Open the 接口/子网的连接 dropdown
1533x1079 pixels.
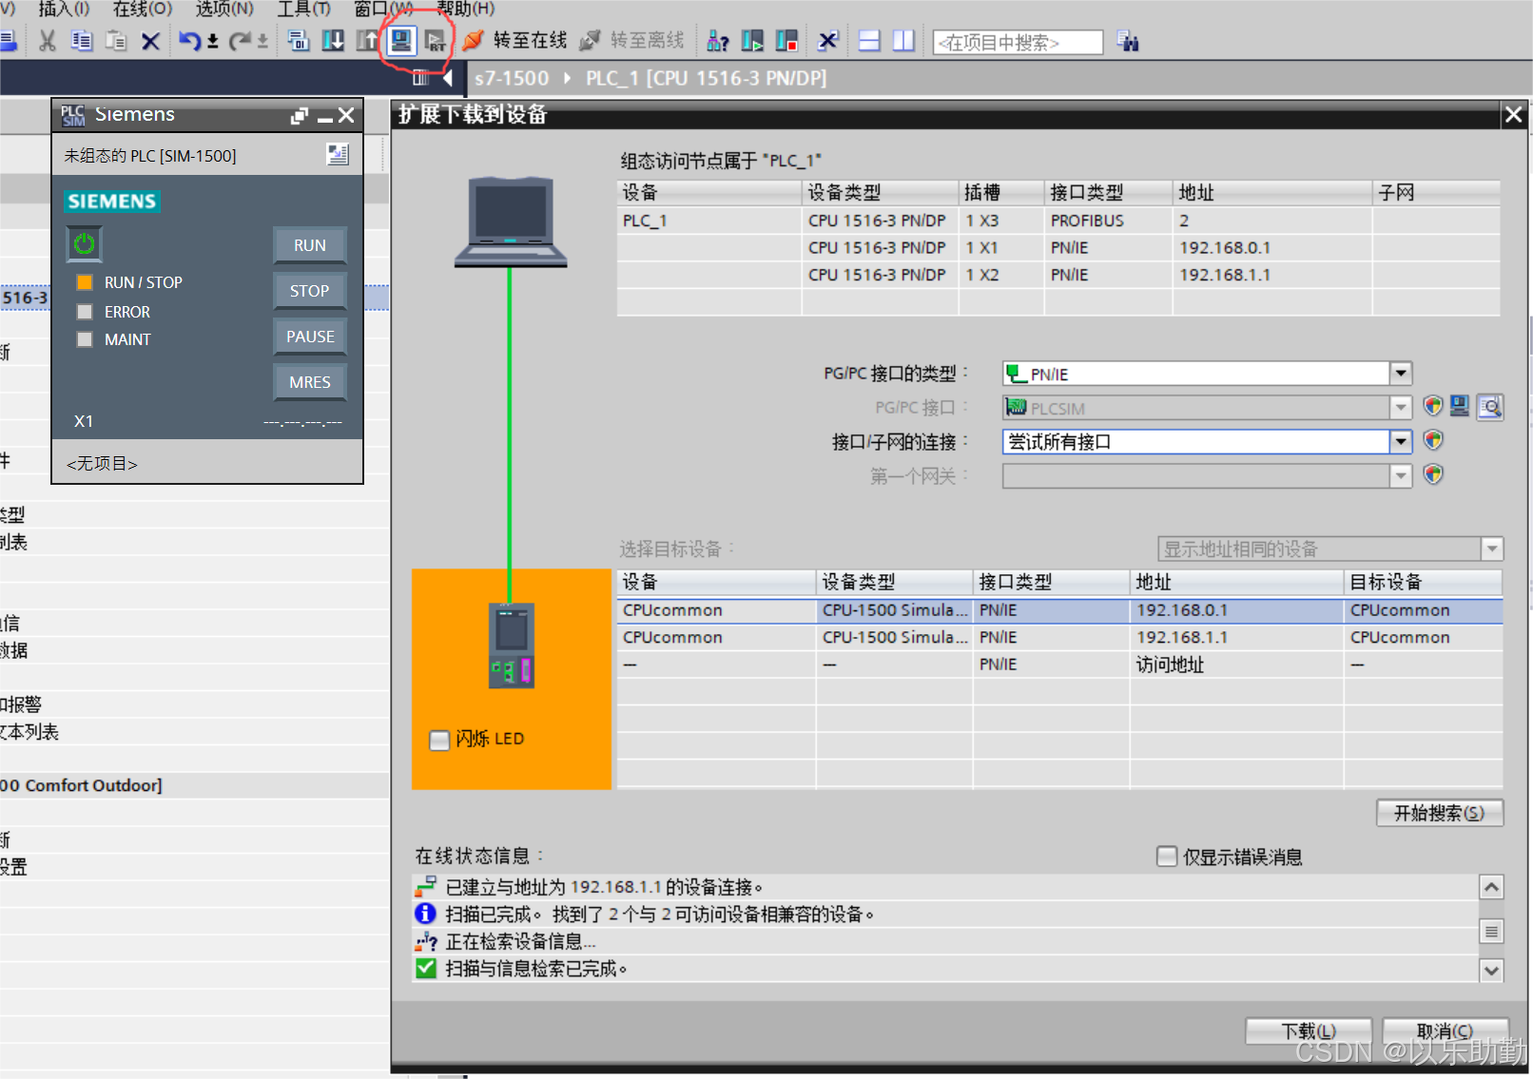[x=1400, y=442]
